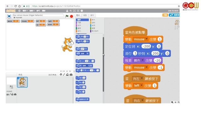Click the project title input field
This screenshot has width=201, height=113.
coord(38,15)
